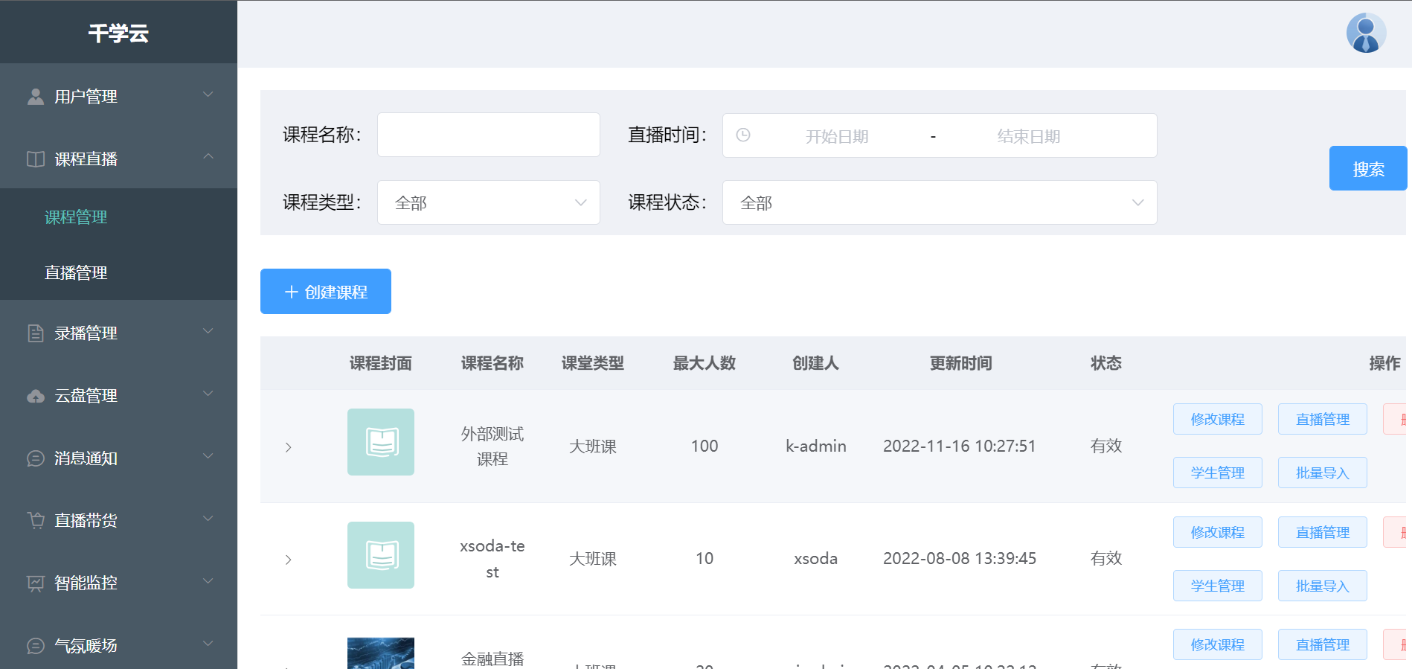Expand the 智能监控 menu chevron
1412x669 pixels.
click(x=208, y=581)
